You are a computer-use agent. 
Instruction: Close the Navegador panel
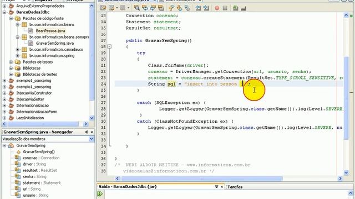pyautogui.click(x=92, y=132)
